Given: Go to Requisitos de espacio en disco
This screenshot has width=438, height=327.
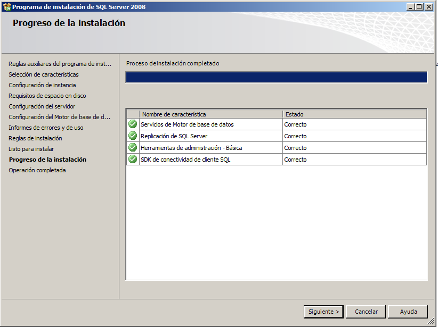Looking at the screenshot, I should point(47,96).
